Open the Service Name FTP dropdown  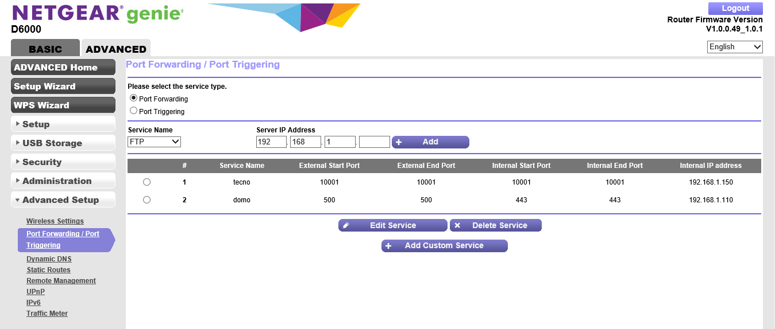point(155,142)
